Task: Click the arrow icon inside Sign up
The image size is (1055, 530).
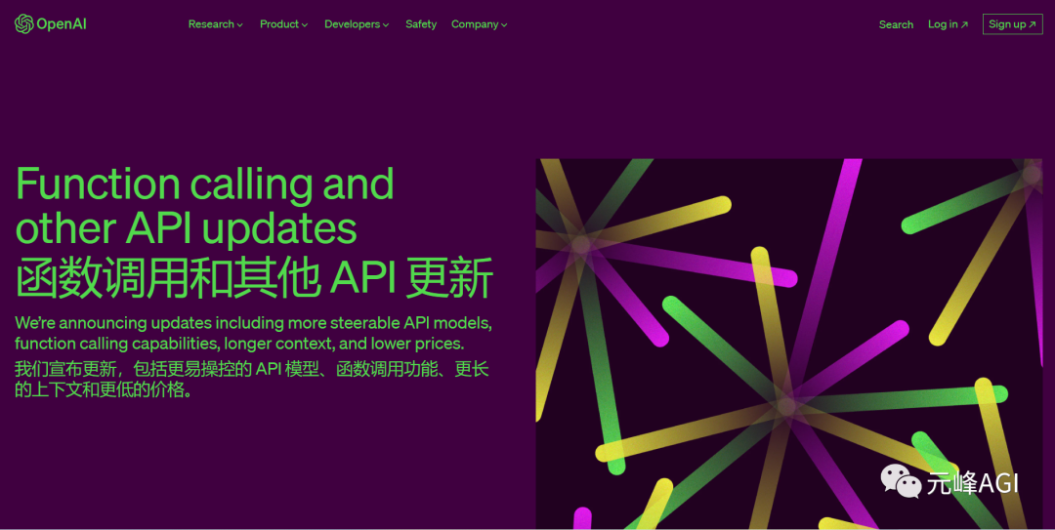Action: [1033, 25]
